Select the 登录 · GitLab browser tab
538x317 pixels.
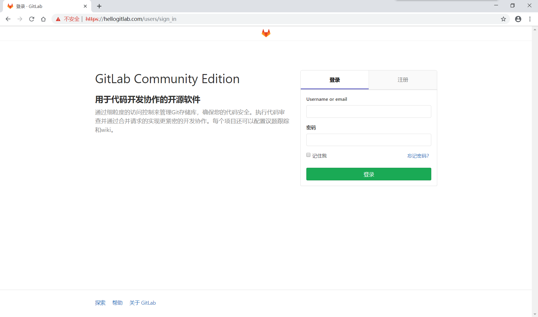pos(47,6)
